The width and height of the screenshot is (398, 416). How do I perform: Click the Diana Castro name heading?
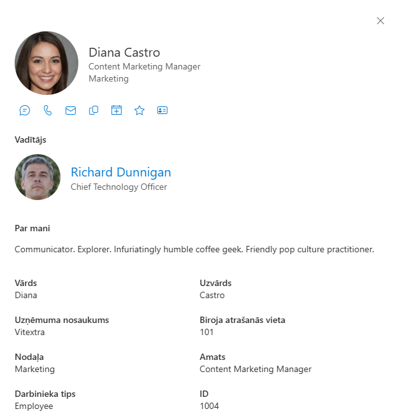[x=124, y=52]
